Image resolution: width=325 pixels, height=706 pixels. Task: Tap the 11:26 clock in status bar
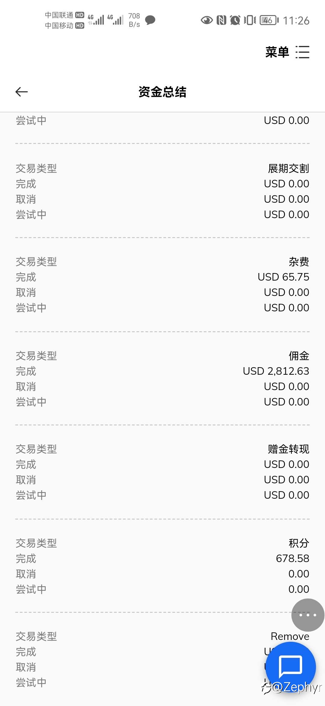[x=296, y=21]
